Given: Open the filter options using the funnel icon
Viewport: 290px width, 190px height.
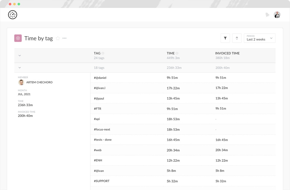Looking at the screenshot, I should click(225, 38).
